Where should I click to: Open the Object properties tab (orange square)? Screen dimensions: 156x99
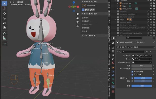click(x=113, y=68)
